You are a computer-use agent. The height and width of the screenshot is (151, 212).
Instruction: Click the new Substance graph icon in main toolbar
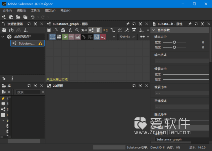(x=4, y=17)
